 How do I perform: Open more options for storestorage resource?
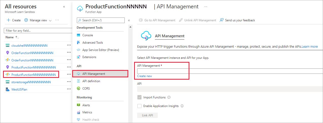[x=69, y=82]
